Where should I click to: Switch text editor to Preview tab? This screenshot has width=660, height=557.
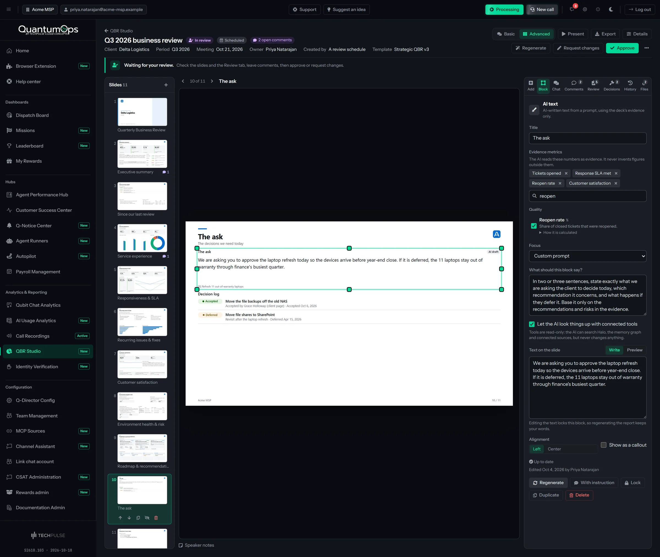pos(634,350)
